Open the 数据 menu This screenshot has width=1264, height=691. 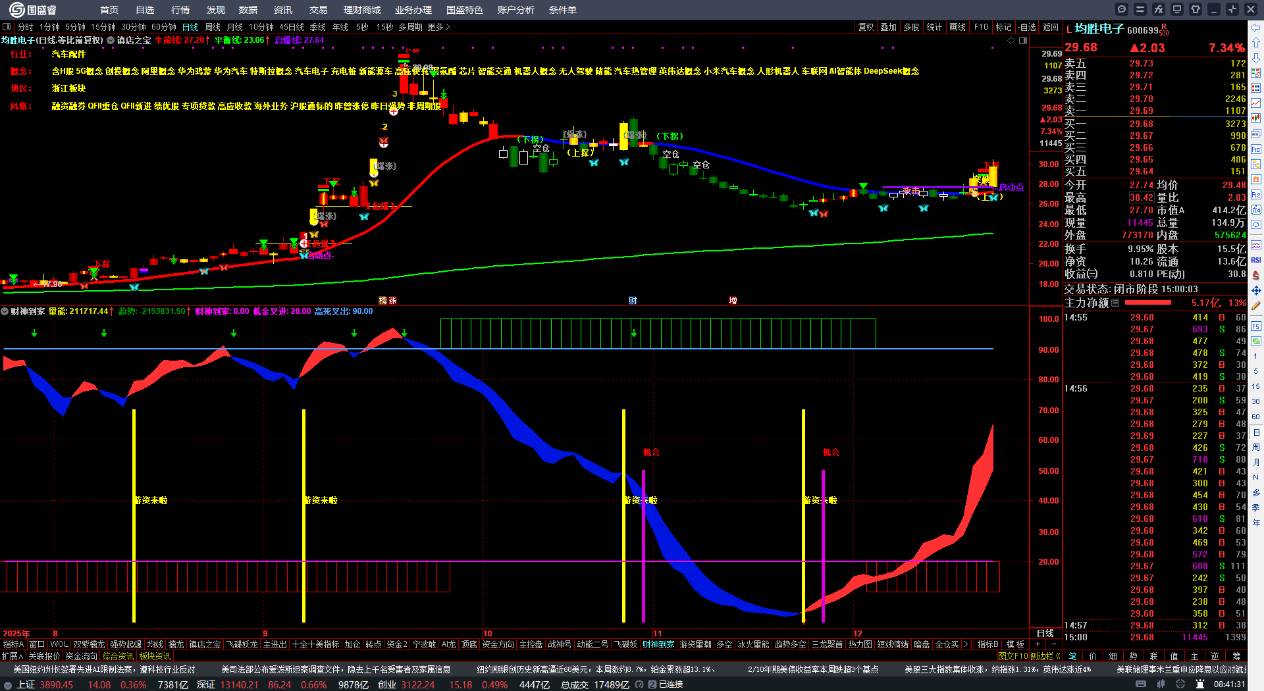tap(248, 10)
